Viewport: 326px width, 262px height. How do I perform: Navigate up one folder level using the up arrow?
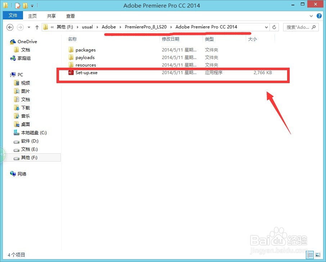[37, 27]
